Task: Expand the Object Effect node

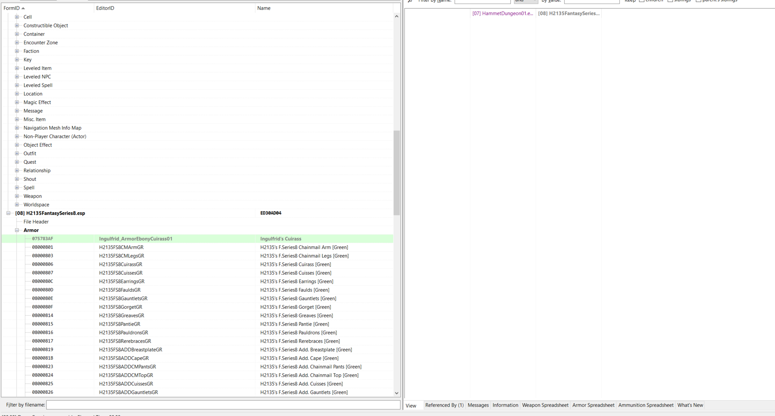Action: tap(17, 145)
